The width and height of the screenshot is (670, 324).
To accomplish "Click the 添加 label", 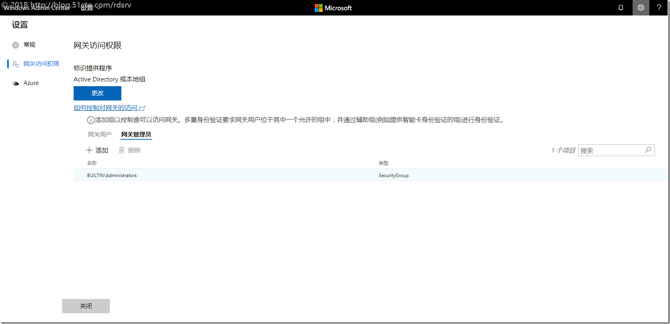I will pyautogui.click(x=102, y=150).
